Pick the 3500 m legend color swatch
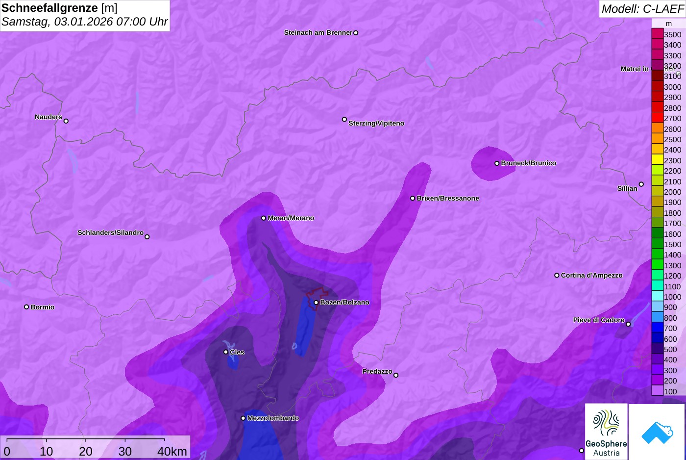 [657, 34]
